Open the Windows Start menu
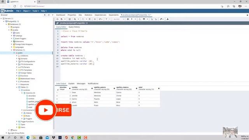The height and width of the screenshot is (140, 249). (x=3, y=137)
